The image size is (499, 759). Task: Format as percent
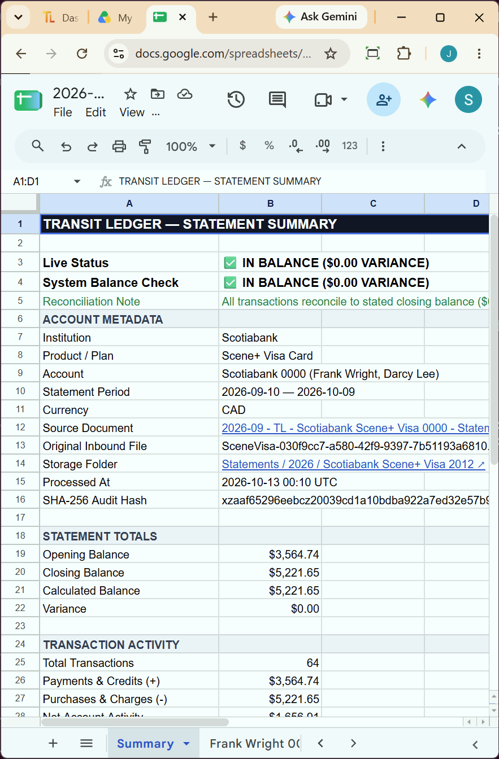[269, 146]
